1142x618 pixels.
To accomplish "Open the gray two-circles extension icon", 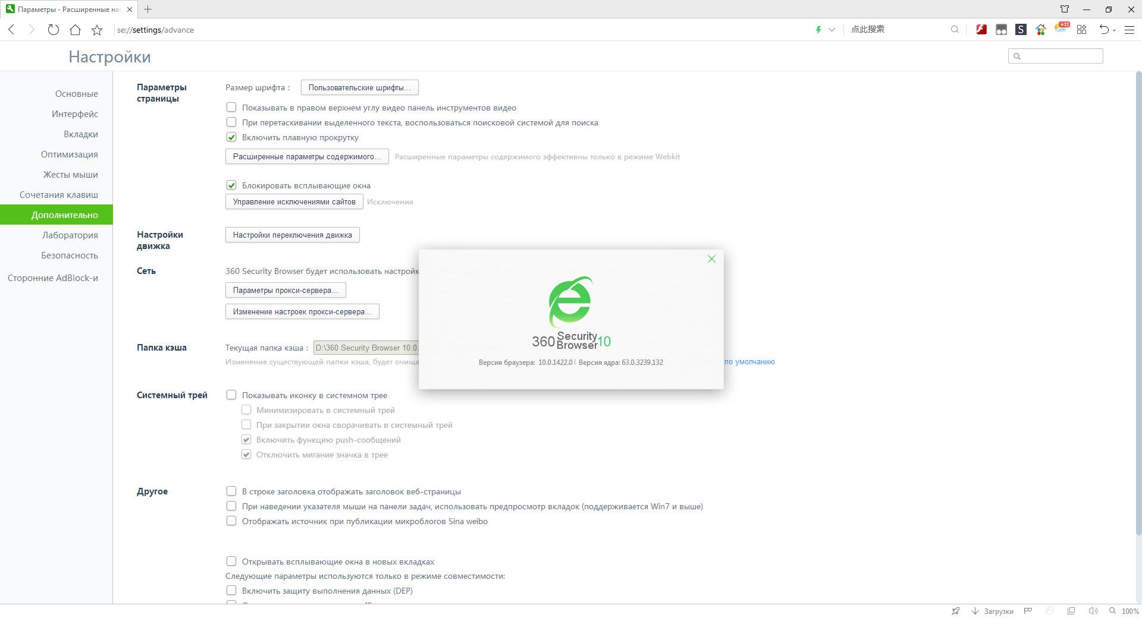I will tap(1001, 30).
